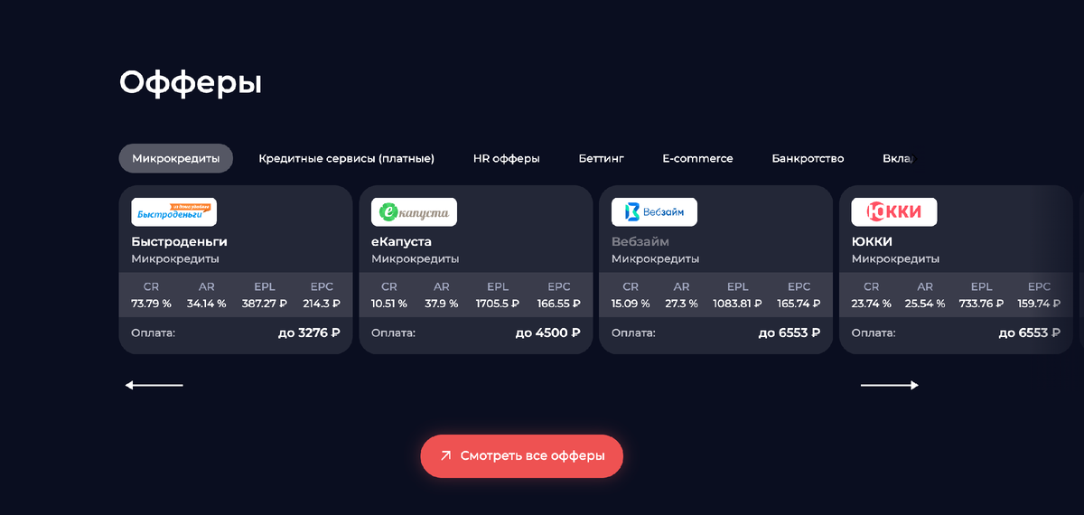1084x515 pixels.
Task: Click Вебзайм EPL value 1083.81 ₽
Action: (x=738, y=304)
